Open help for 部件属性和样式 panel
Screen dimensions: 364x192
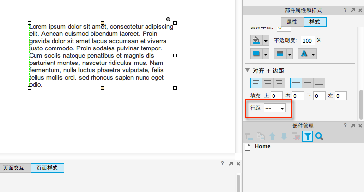coord(345,10)
